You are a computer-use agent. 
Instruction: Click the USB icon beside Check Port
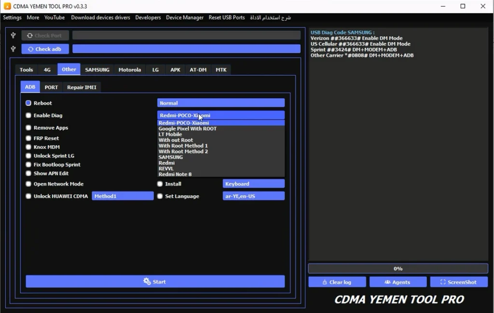(x=14, y=35)
